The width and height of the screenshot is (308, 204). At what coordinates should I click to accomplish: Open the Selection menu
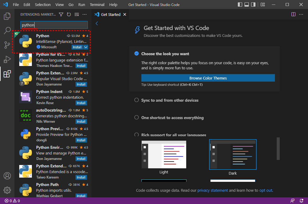(43, 4)
